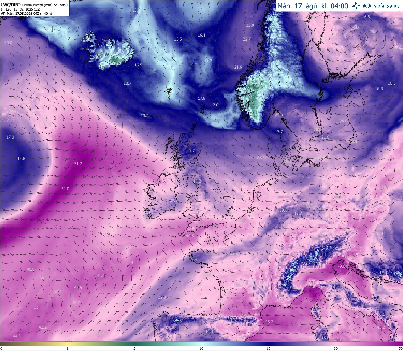
Task: Click the 30 mark on the color scale
Action: click(336, 348)
